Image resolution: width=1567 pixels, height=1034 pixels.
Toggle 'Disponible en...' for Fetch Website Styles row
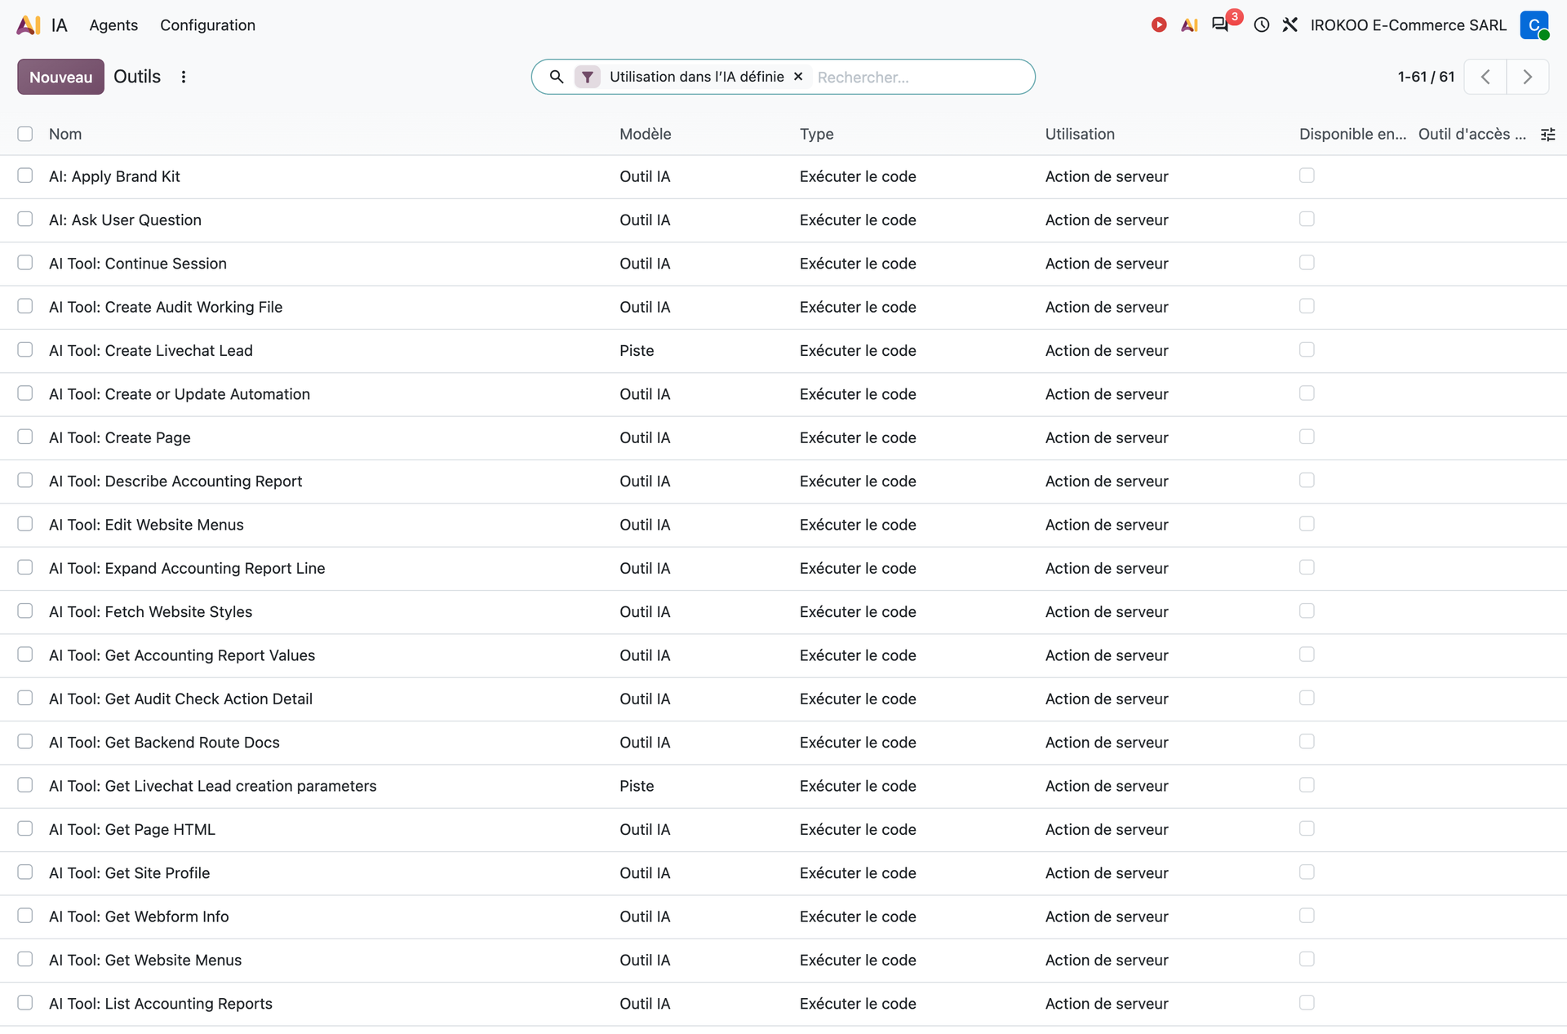point(1307,610)
